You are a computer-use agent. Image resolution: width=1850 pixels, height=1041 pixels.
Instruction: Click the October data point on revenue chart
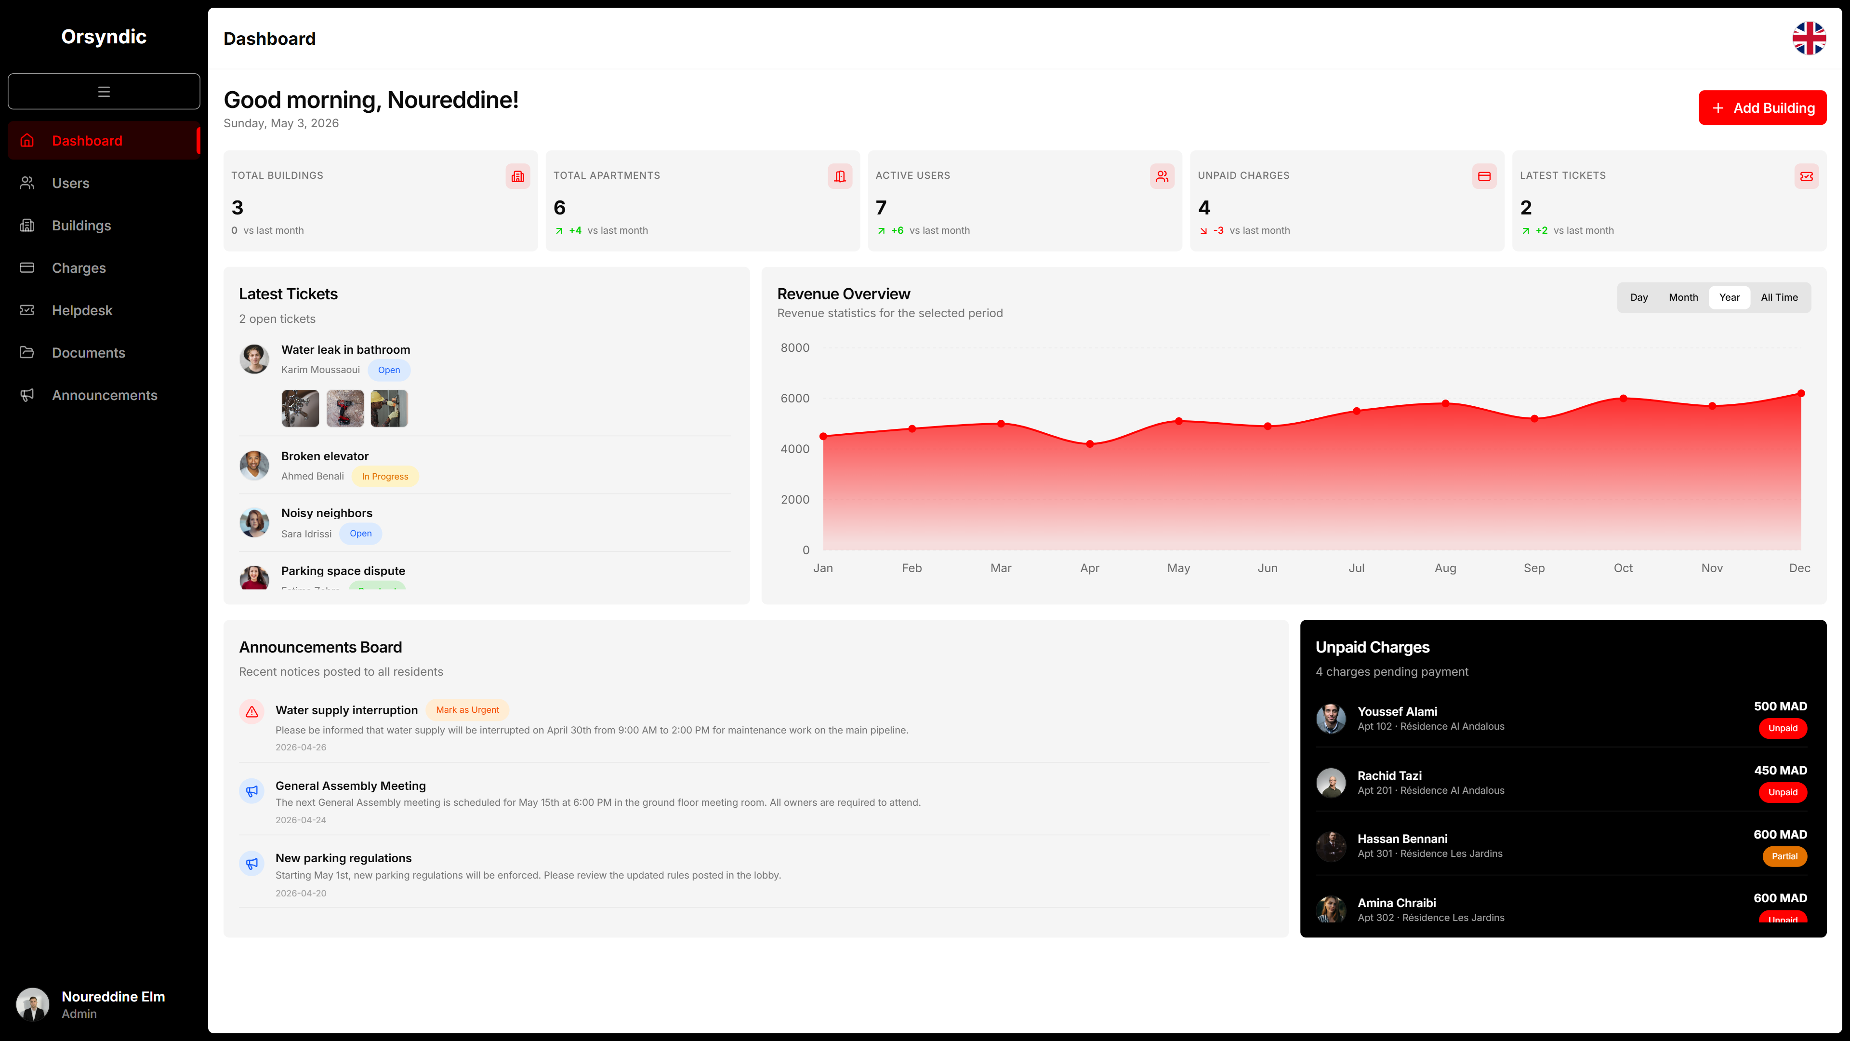click(1623, 398)
